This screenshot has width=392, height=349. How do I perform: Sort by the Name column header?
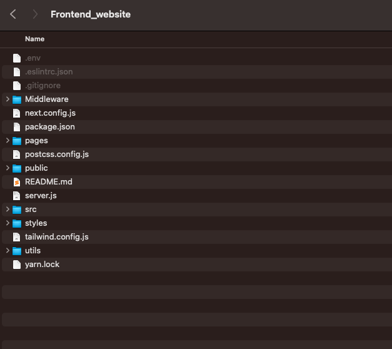pos(35,39)
